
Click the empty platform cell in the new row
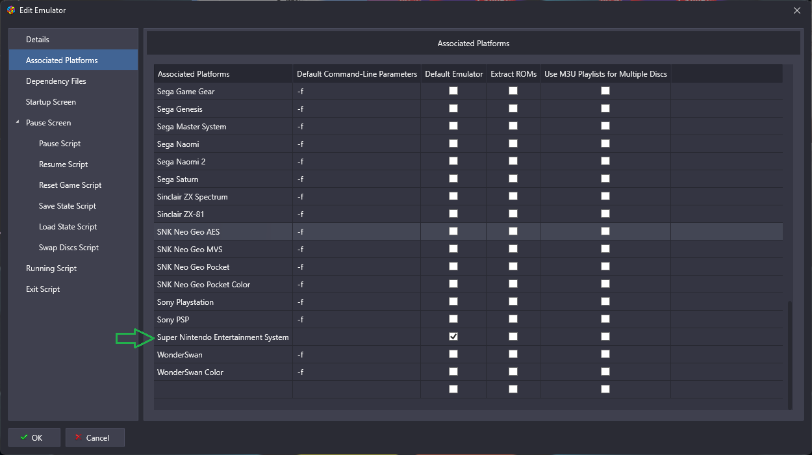pos(223,389)
